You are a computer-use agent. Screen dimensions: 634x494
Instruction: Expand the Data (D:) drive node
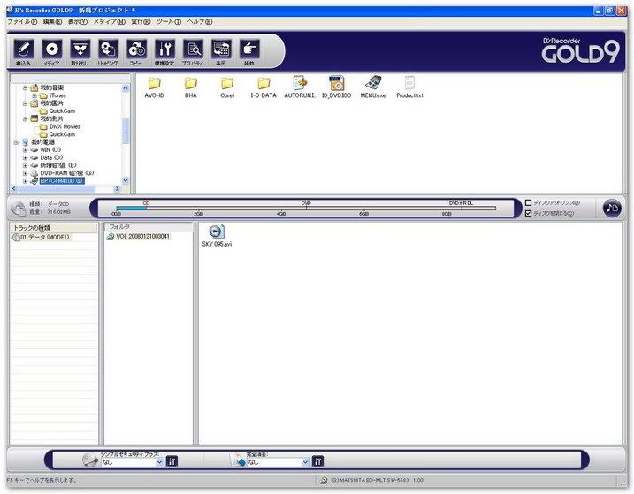(x=25, y=157)
